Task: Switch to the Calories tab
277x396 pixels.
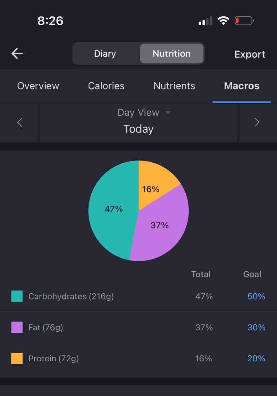Action: (106, 86)
